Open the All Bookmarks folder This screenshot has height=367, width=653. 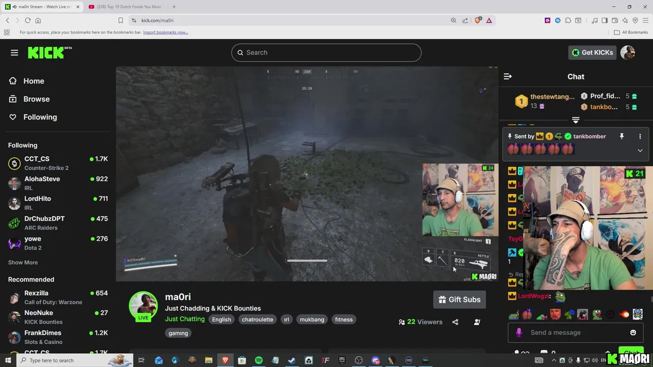pos(631,32)
